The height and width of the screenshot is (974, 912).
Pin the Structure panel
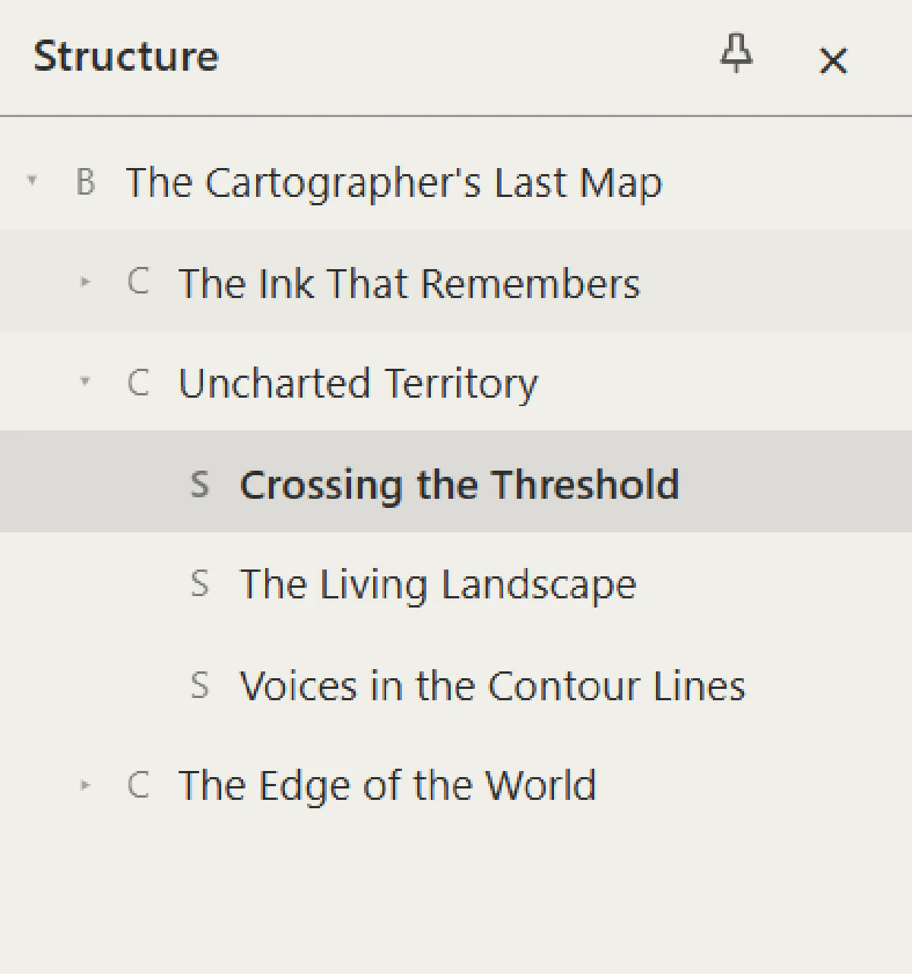tap(736, 54)
